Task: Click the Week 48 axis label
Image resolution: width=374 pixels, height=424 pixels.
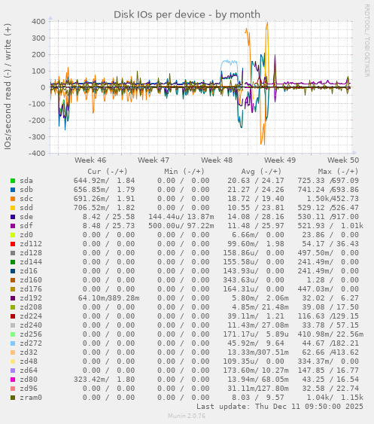Action: coord(217,160)
